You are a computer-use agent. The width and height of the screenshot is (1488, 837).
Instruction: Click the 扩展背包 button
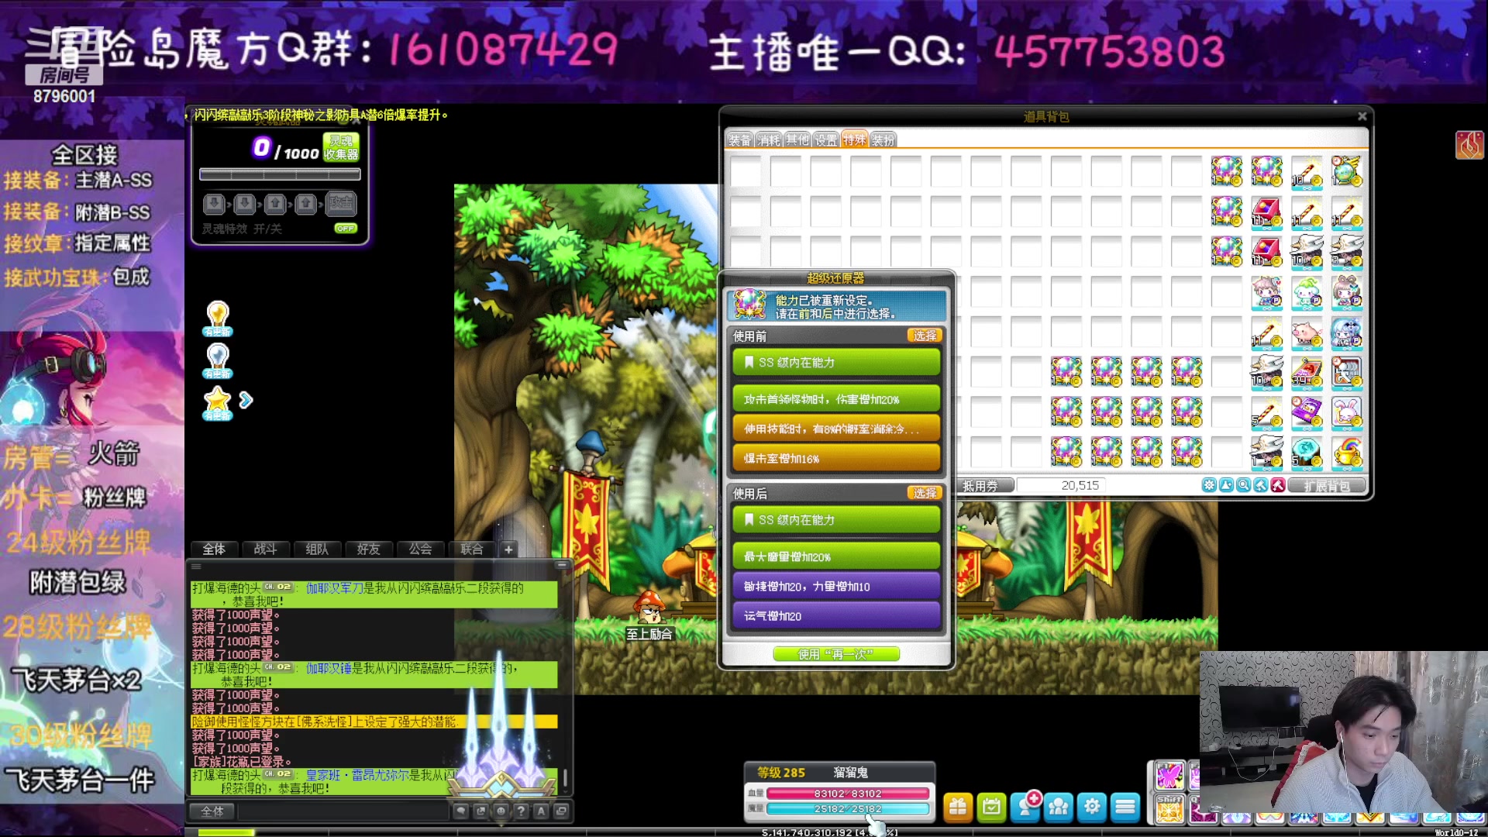[1327, 486]
